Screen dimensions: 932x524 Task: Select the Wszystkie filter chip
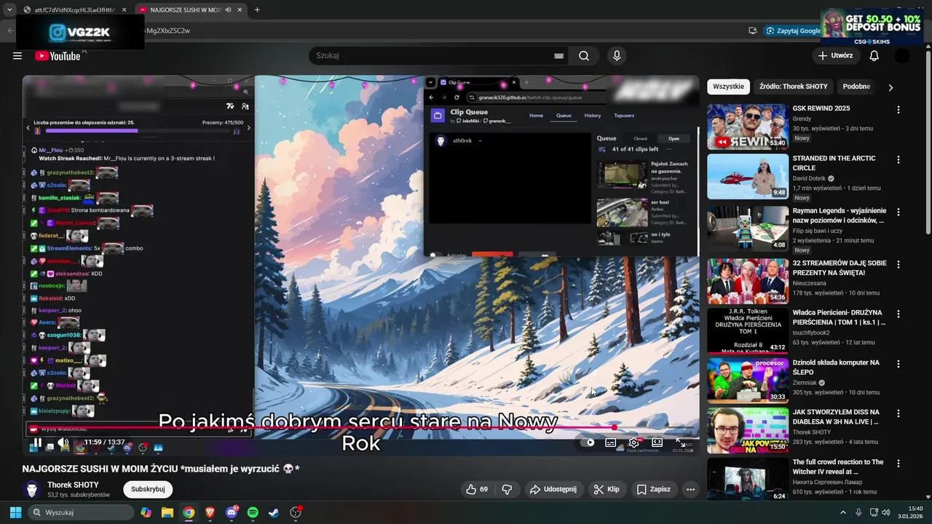728,87
